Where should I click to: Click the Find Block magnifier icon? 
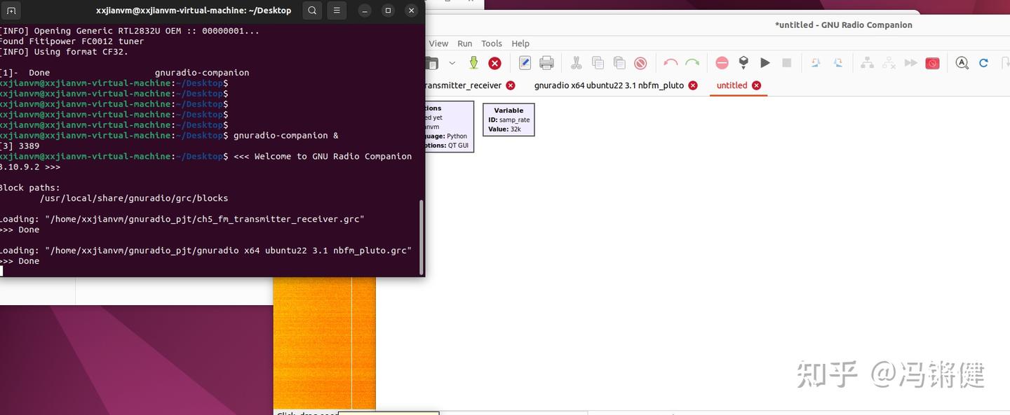pos(962,63)
